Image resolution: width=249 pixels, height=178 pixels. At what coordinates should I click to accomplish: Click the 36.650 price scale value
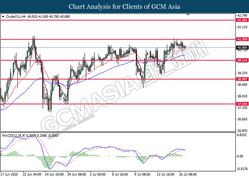(x=242, y=119)
